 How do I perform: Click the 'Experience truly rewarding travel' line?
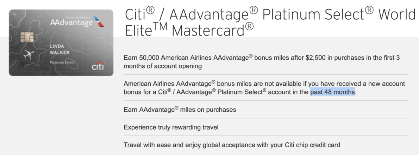[x=171, y=127]
